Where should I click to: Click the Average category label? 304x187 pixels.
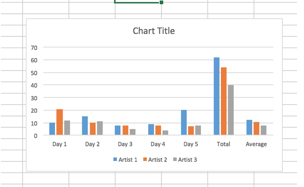coord(256,144)
